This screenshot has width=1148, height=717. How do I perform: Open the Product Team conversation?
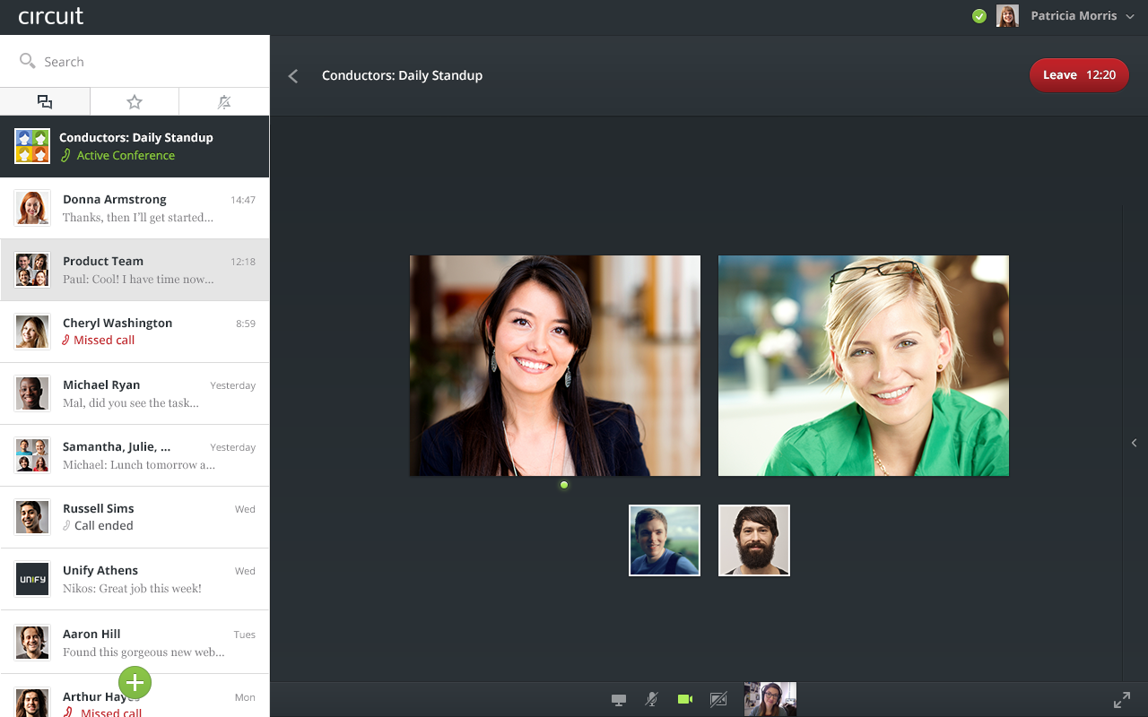(x=135, y=270)
